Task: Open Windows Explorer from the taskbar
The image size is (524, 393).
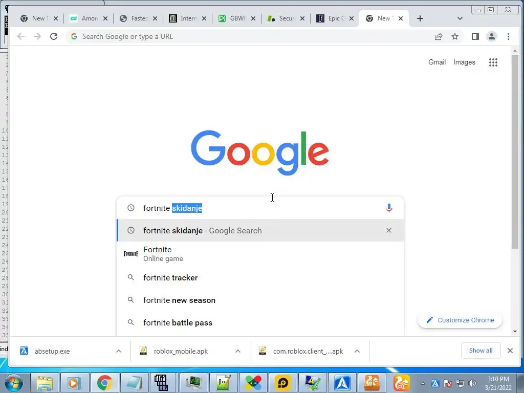Action: tap(45, 383)
